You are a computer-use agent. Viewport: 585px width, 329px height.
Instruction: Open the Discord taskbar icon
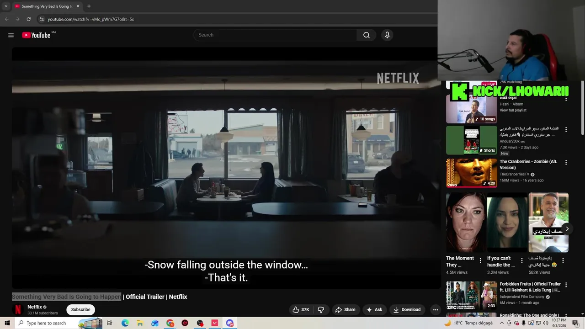[x=230, y=323]
